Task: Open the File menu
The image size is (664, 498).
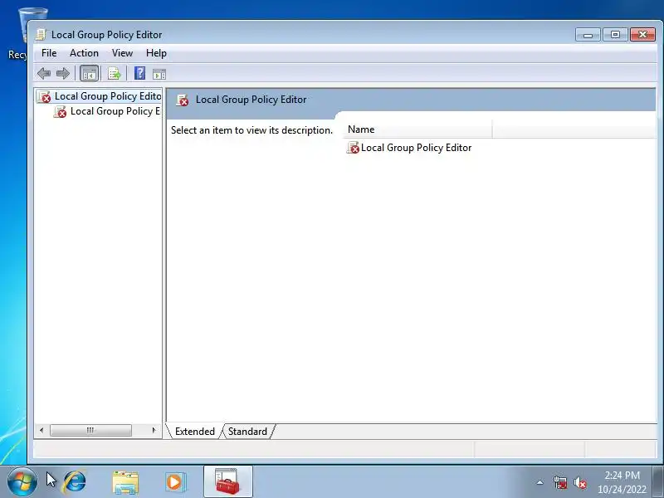Action: pos(49,53)
